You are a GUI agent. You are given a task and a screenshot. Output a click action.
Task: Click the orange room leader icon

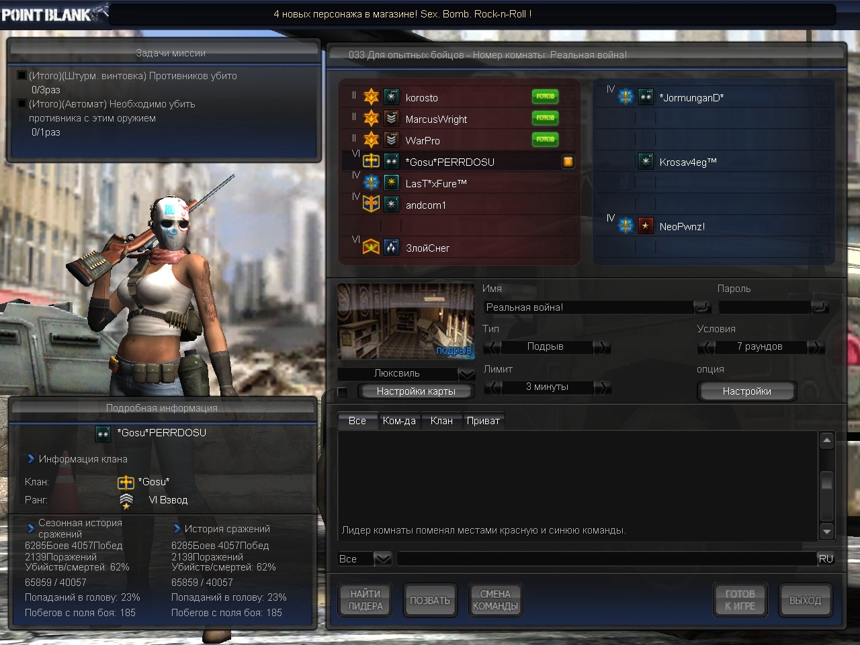click(568, 161)
